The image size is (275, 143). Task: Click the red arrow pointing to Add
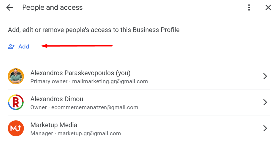[x=77, y=46]
